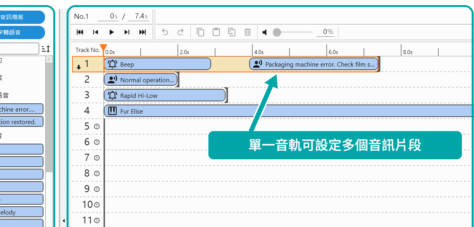Click the circle icon beside track 11
This screenshot has width=474, height=227.
tap(97, 220)
